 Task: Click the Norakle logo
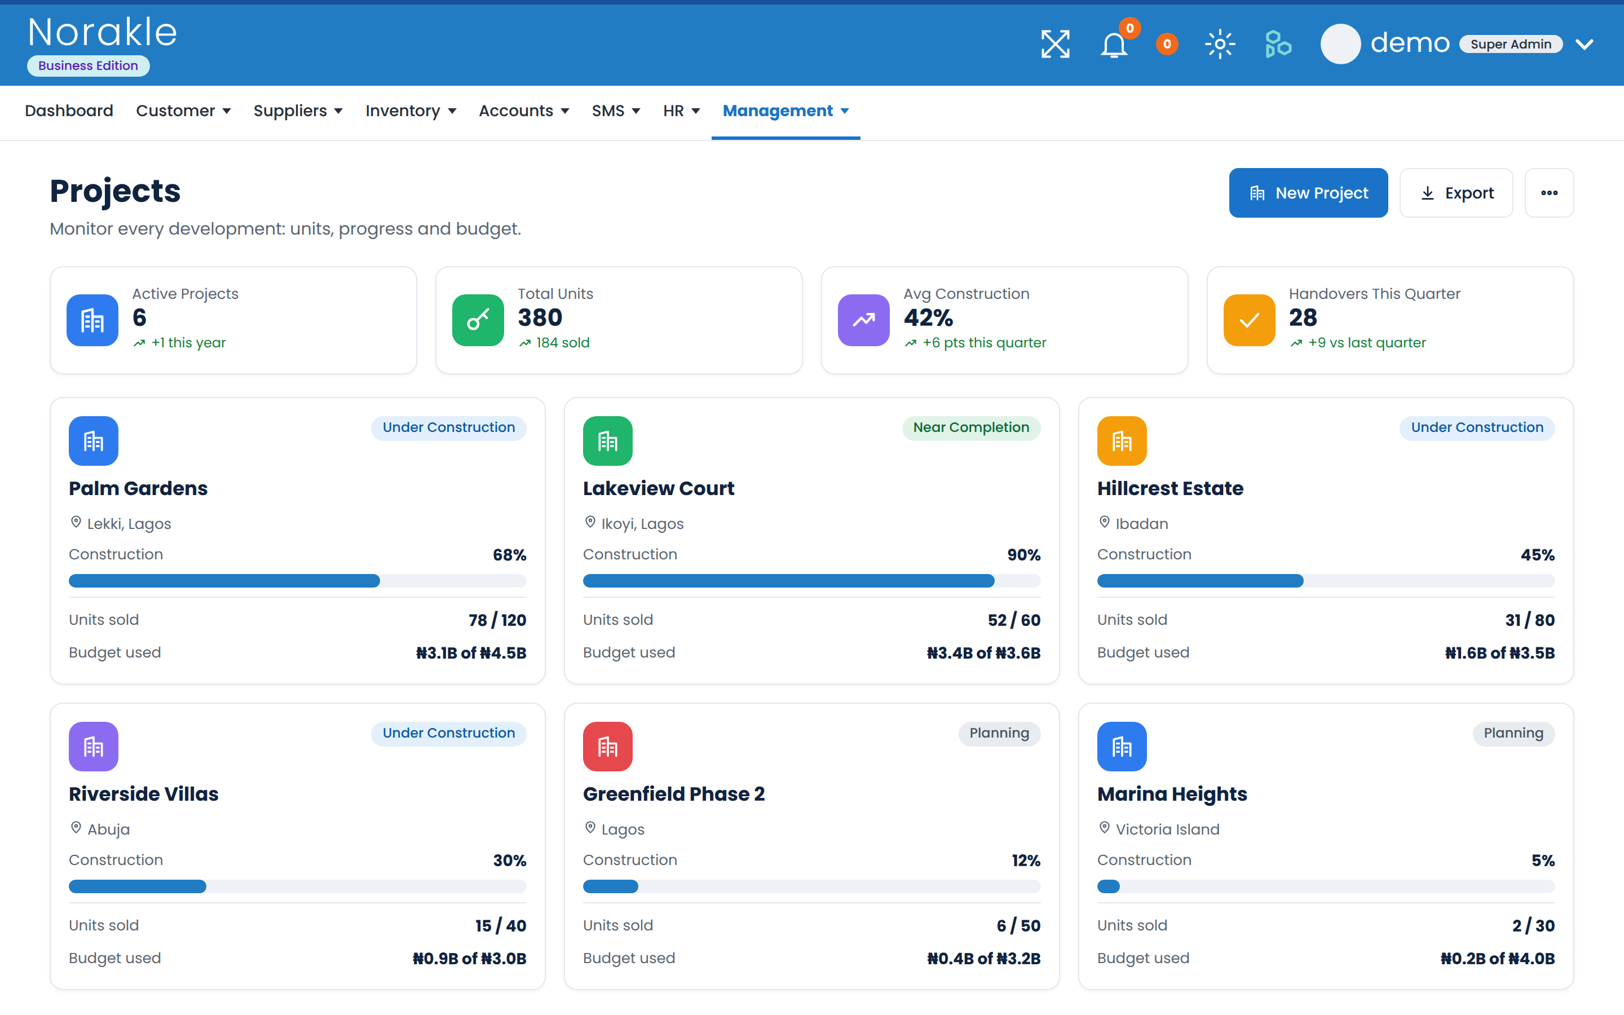pos(103,32)
